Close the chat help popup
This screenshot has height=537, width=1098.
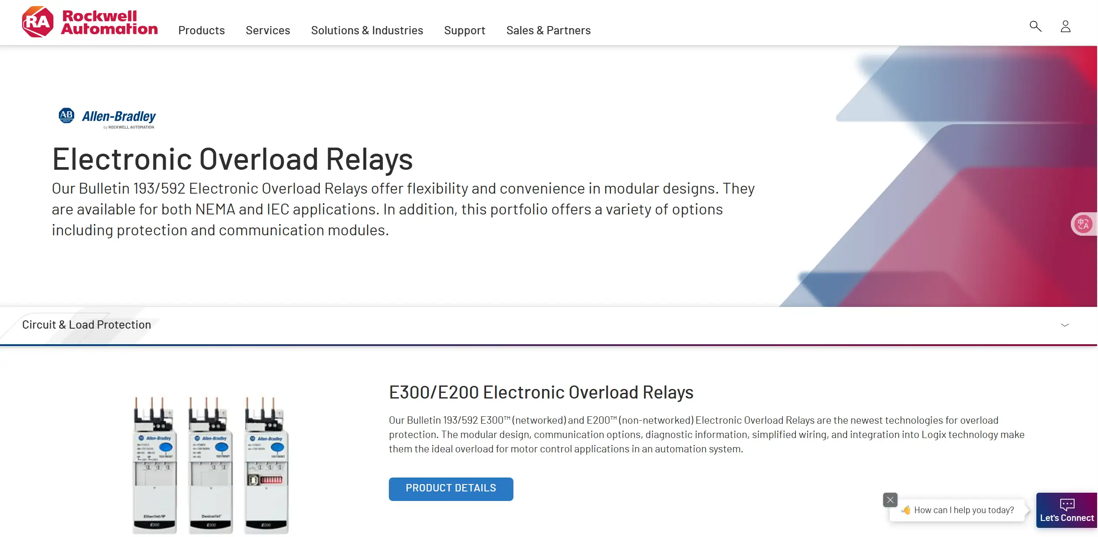coord(890,500)
